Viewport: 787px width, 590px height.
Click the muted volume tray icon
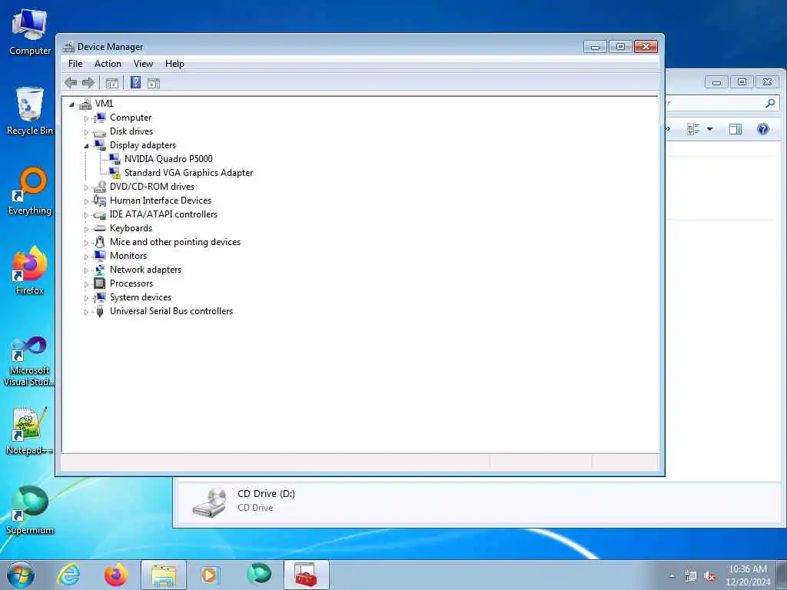[709, 576]
